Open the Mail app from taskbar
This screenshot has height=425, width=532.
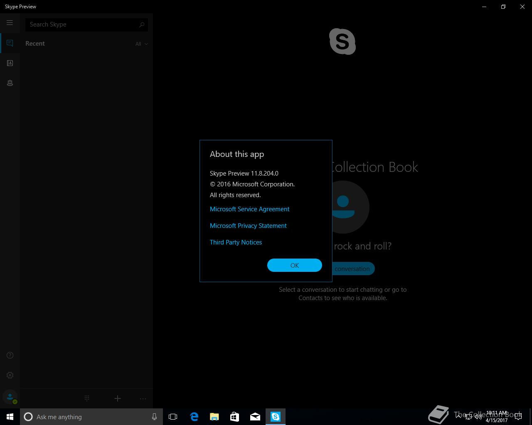(x=255, y=417)
